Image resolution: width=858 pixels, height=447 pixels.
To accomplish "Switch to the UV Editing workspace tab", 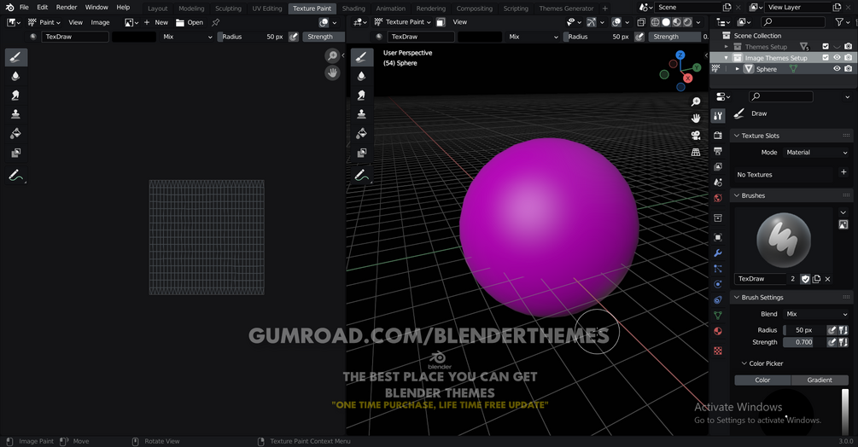I will pyautogui.click(x=267, y=9).
